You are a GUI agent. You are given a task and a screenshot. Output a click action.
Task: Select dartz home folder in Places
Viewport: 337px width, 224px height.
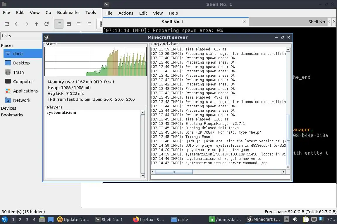(x=23, y=54)
